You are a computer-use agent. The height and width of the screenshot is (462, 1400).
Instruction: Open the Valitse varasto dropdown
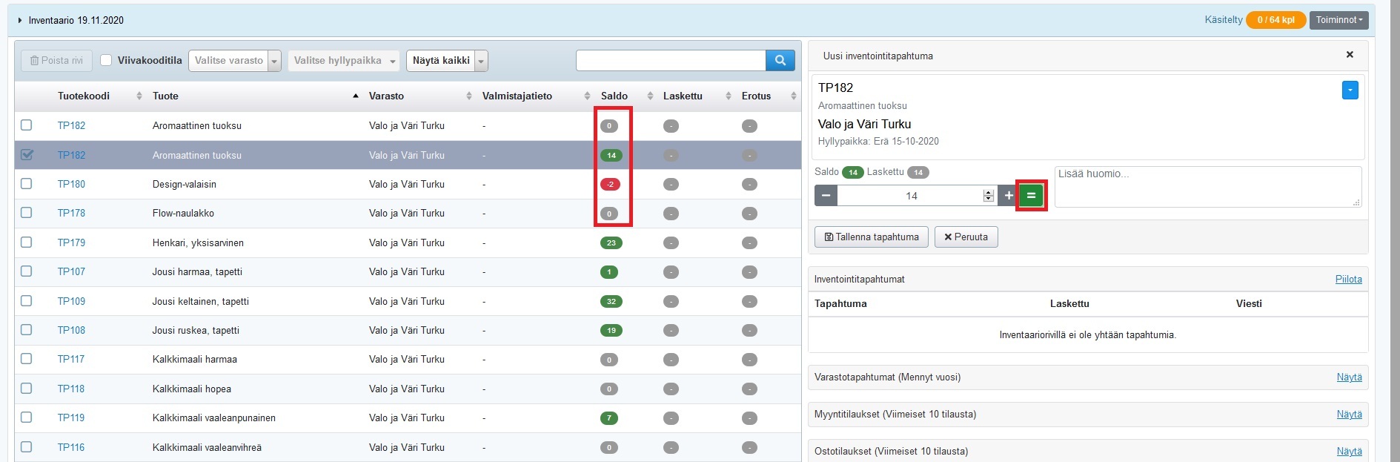[x=234, y=61]
